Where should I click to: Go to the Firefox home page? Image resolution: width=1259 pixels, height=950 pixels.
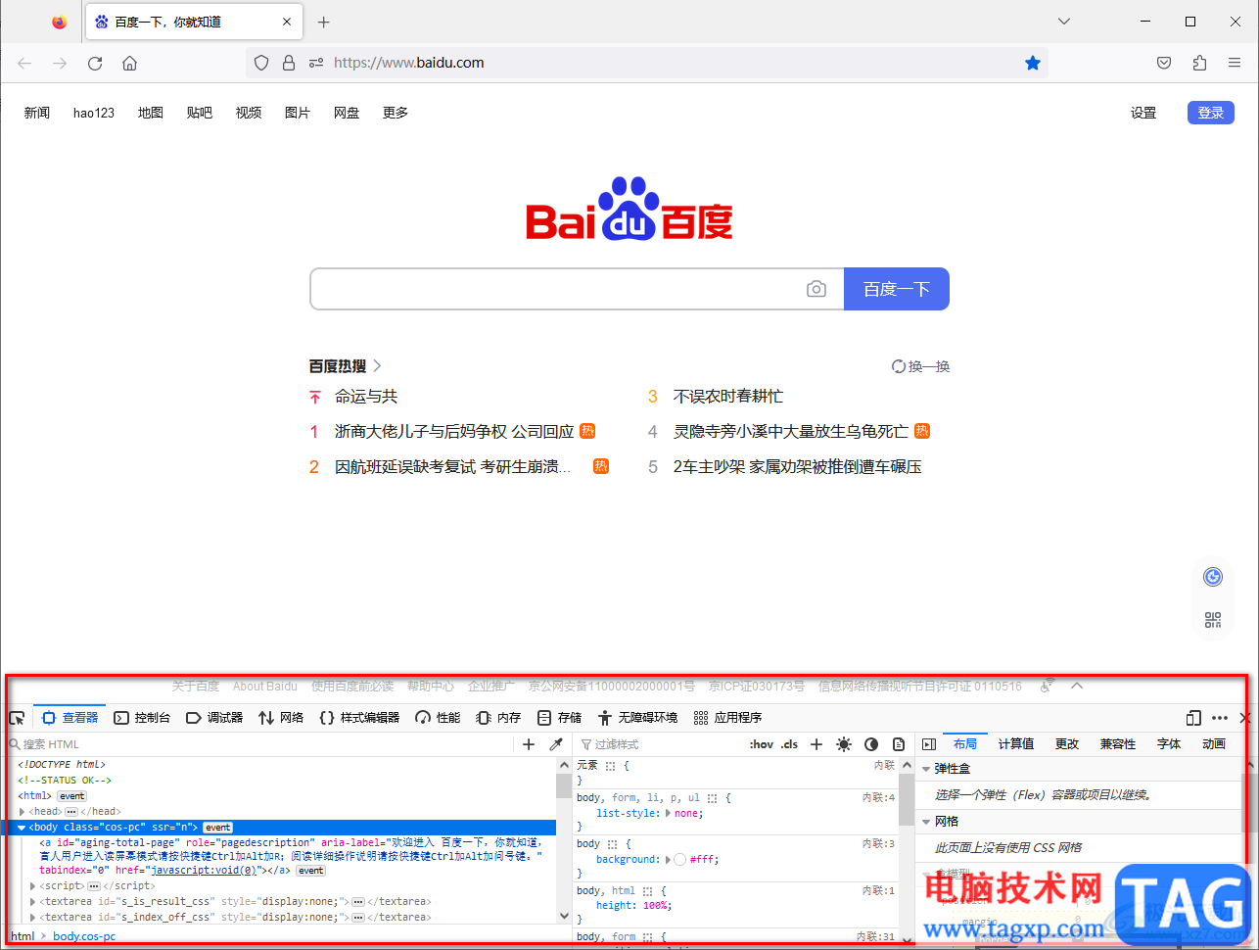[129, 63]
